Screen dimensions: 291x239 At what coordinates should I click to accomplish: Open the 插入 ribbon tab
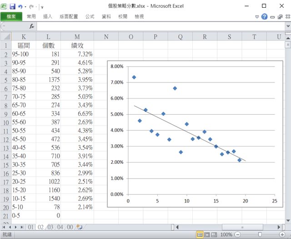point(47,16)
